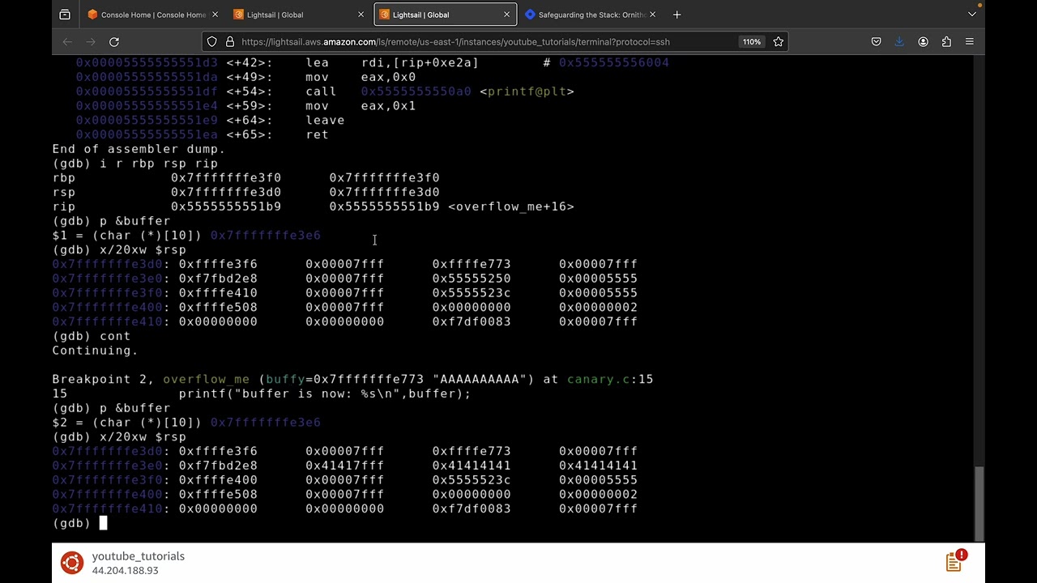The width and height of the screenshot is (1037, 583).
Task: Click 'End of assembler dump.' line
Action: (139, 149)
